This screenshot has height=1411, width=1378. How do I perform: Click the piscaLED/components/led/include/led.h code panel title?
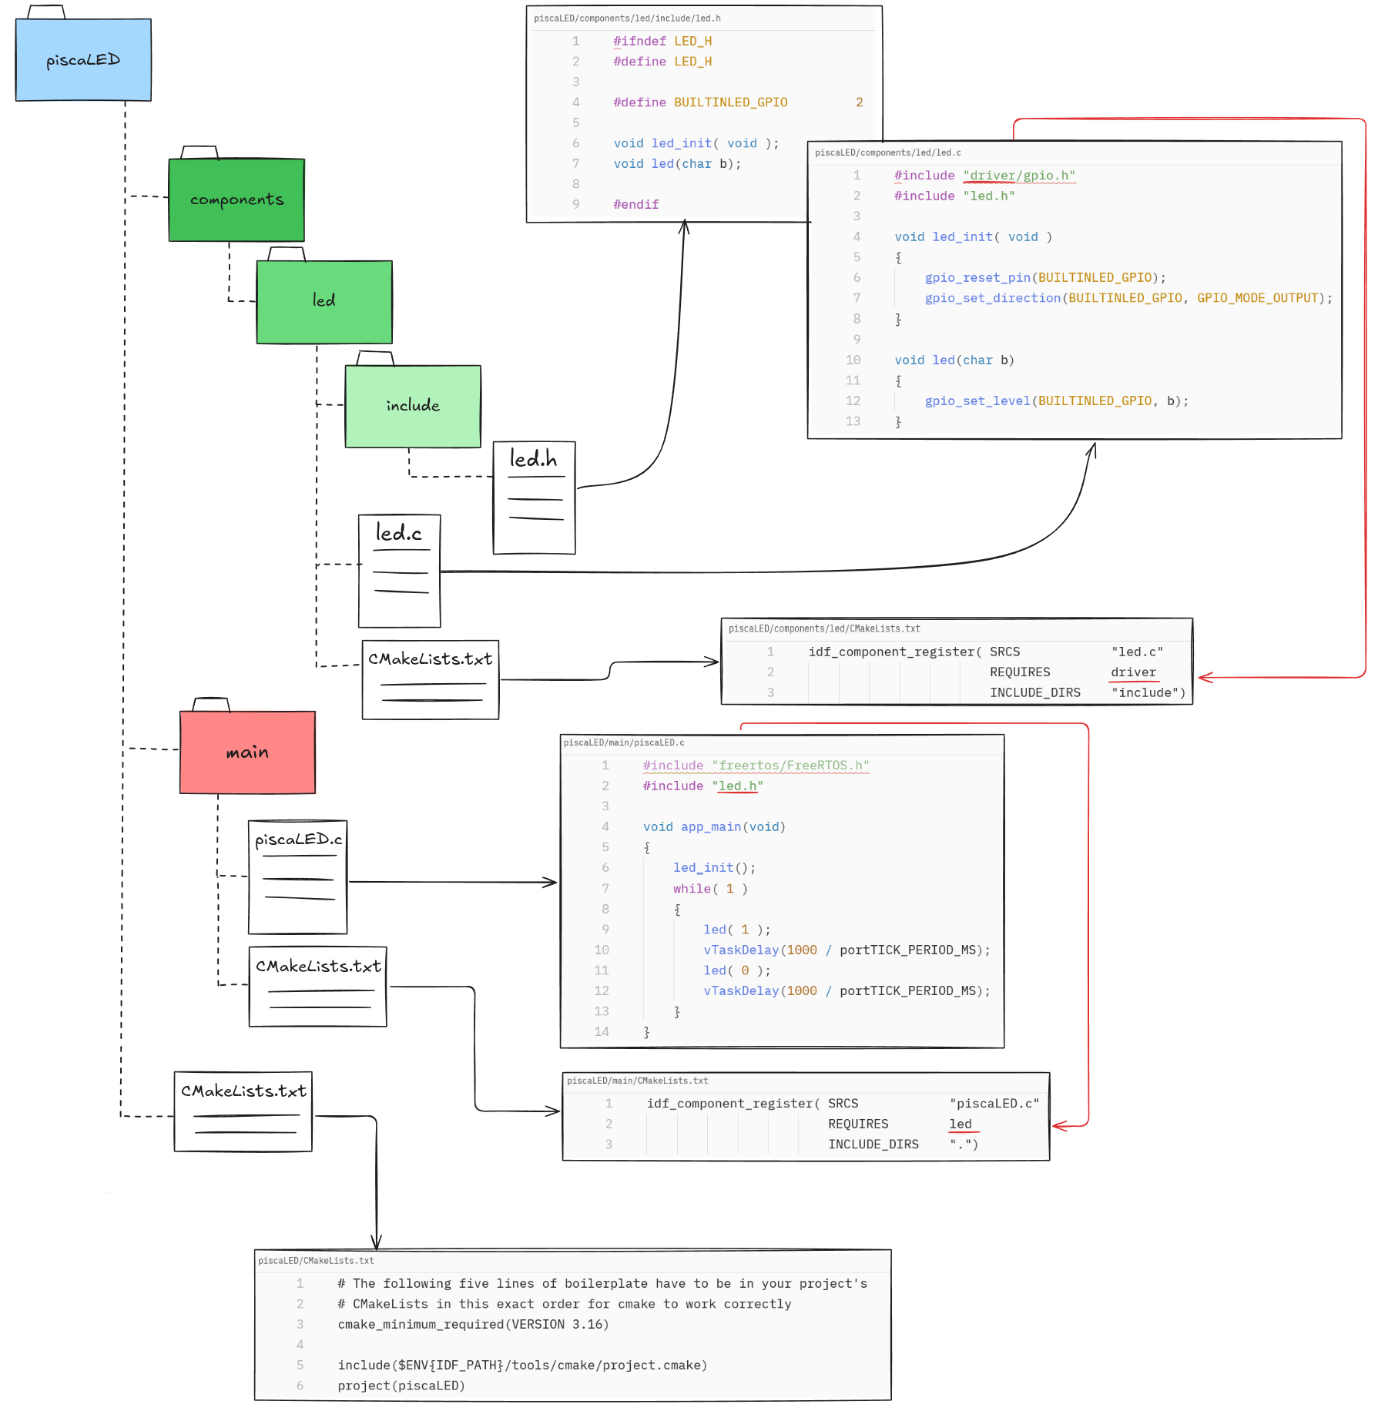627,18
